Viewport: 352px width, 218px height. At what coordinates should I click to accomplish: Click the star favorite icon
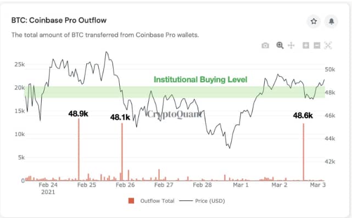pos(314,21)
